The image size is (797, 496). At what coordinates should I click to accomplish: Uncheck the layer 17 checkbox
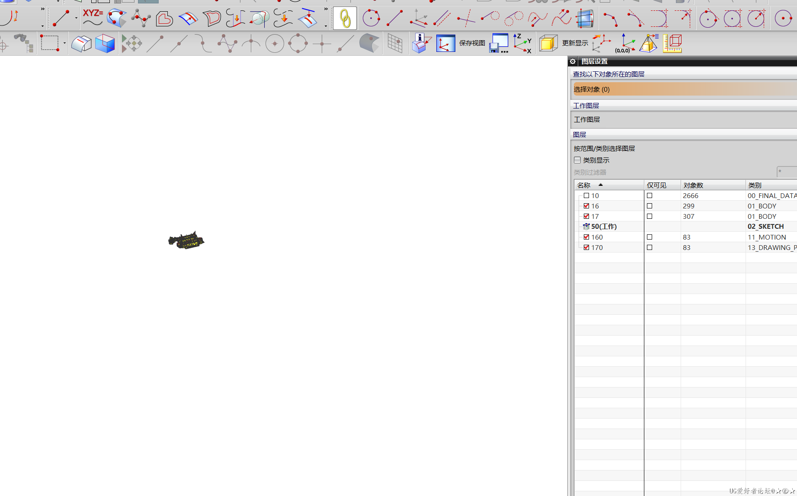[586, 216]
